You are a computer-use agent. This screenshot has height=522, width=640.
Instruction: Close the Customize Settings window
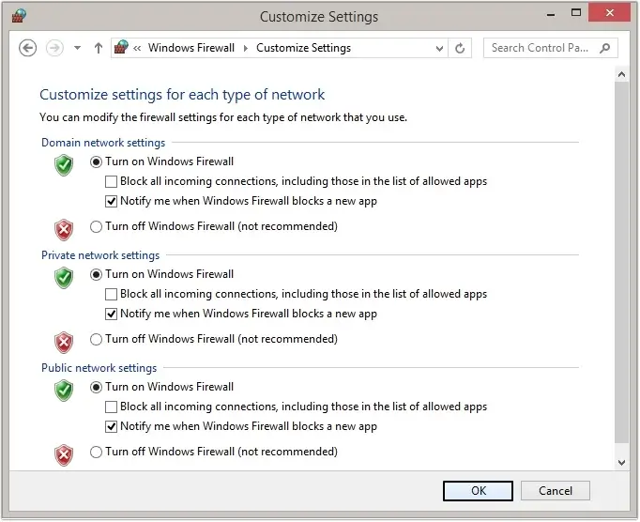pyautogui.click(x=610, y=12)
